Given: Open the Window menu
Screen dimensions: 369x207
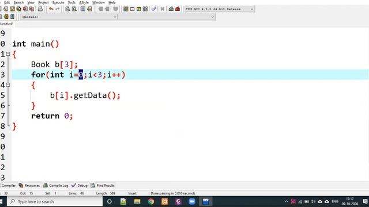Looking at the screenshot, I should click(99, 2).
